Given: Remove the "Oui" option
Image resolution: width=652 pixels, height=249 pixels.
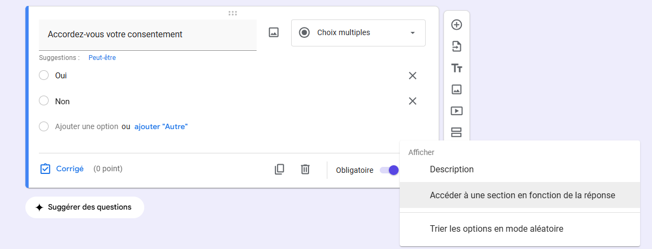Looking at the screenshot, I should 413,76.
